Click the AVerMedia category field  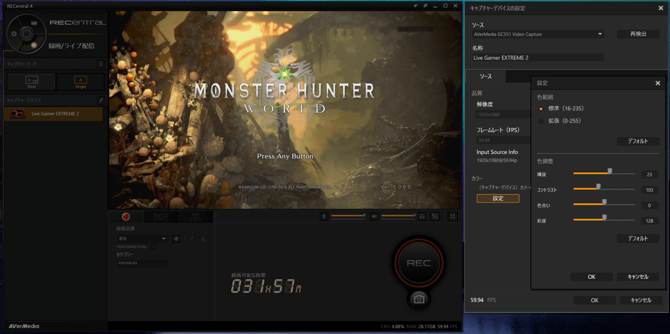tap(142, 263)
